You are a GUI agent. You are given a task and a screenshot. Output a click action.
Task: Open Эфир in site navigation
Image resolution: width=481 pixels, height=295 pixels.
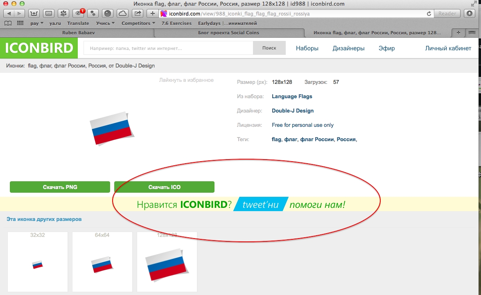[386, 48]
